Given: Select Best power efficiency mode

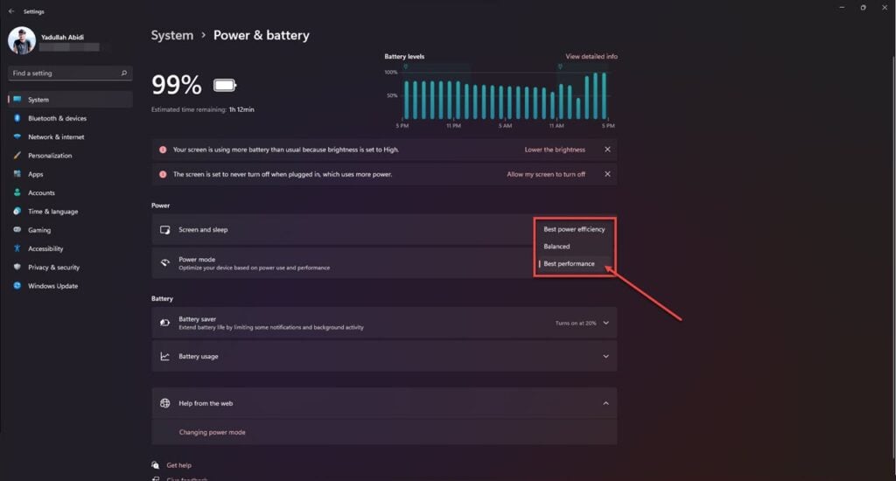Looking at the screenshot, I should tap(574, 229).
